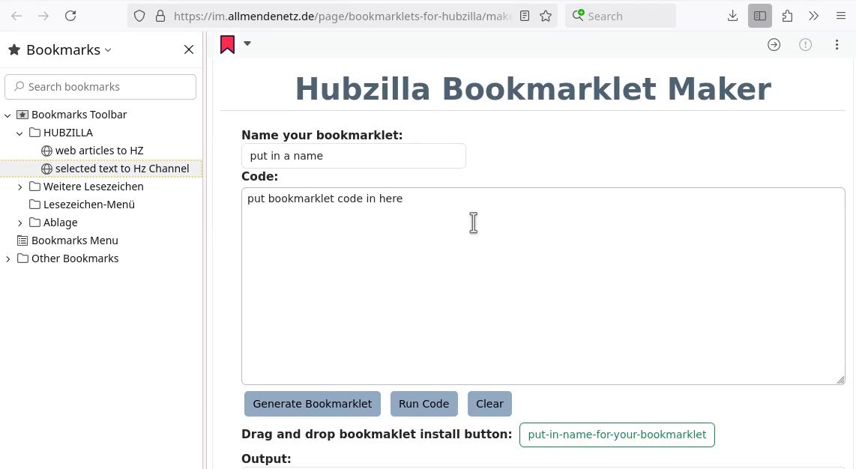Screen dimensions: 856x469
Task: Open the three-dot menu on the page
Action: point(837,45)
